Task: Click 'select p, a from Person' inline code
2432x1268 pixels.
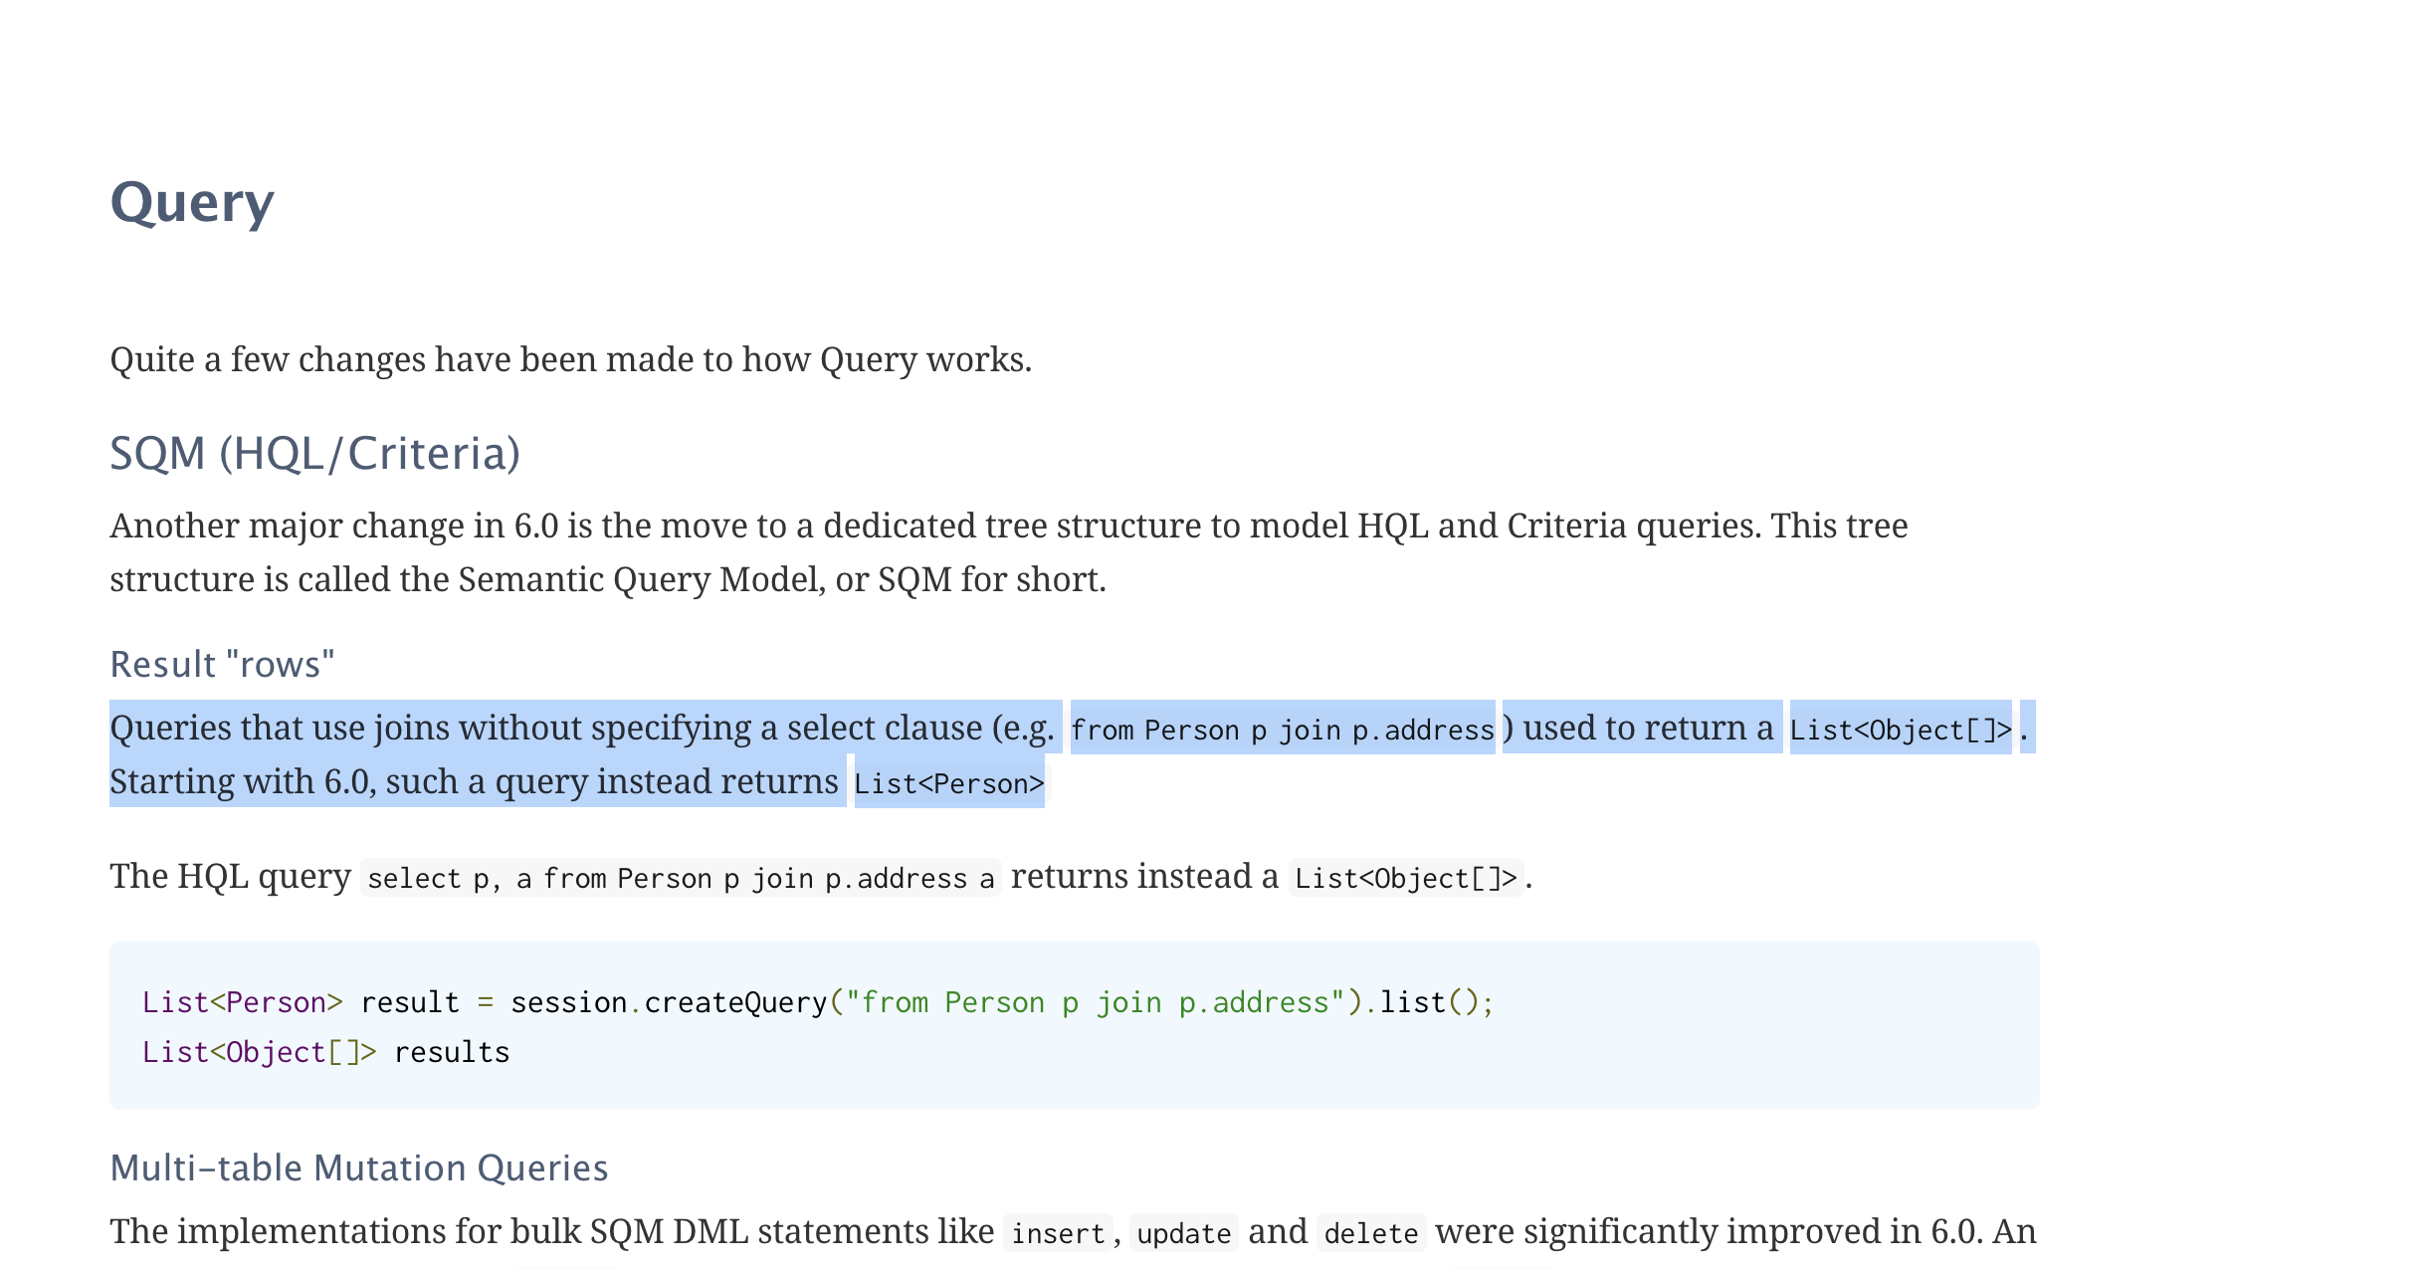Action: tap(681, 878)
